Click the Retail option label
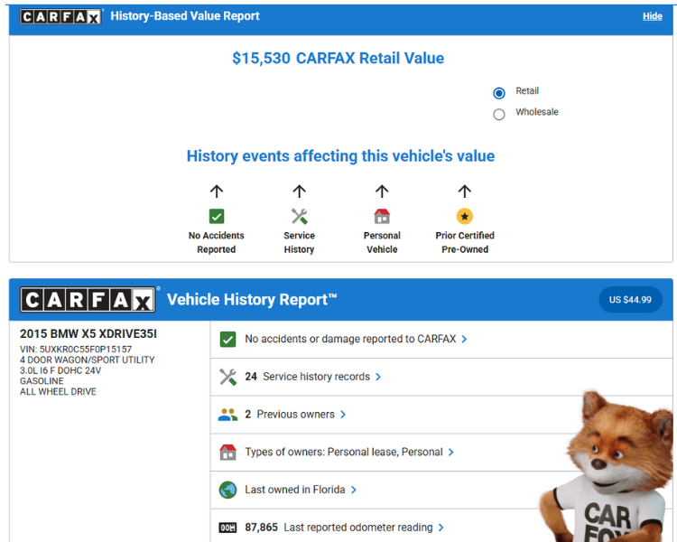677x542 pixels. [527, 90]
